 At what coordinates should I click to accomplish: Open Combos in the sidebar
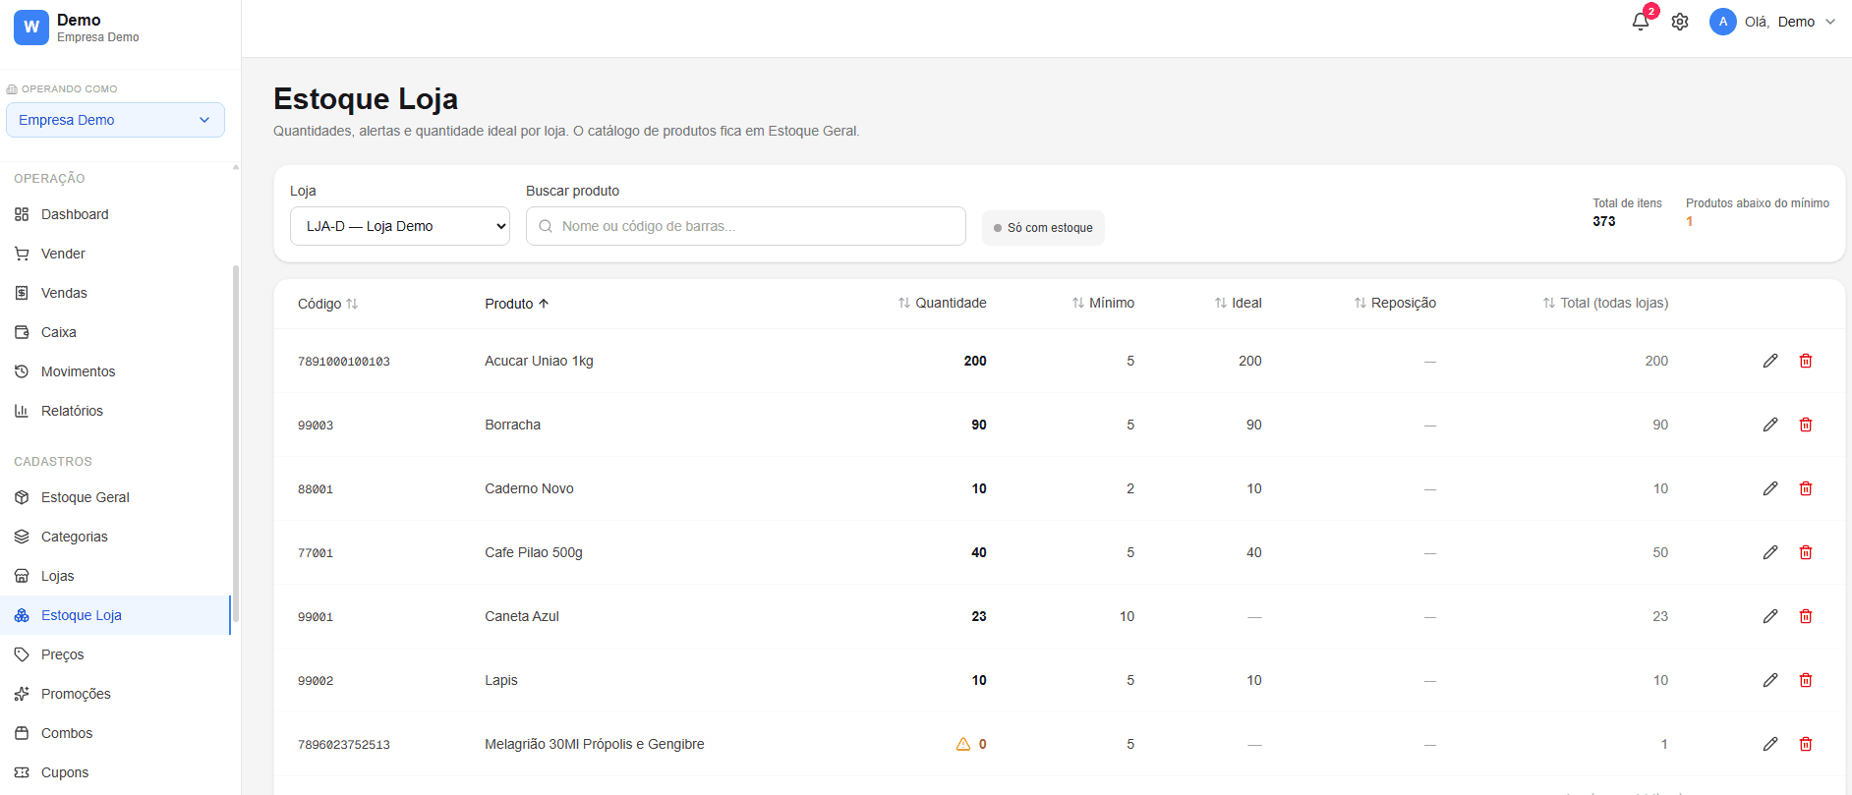pos(115,733)
